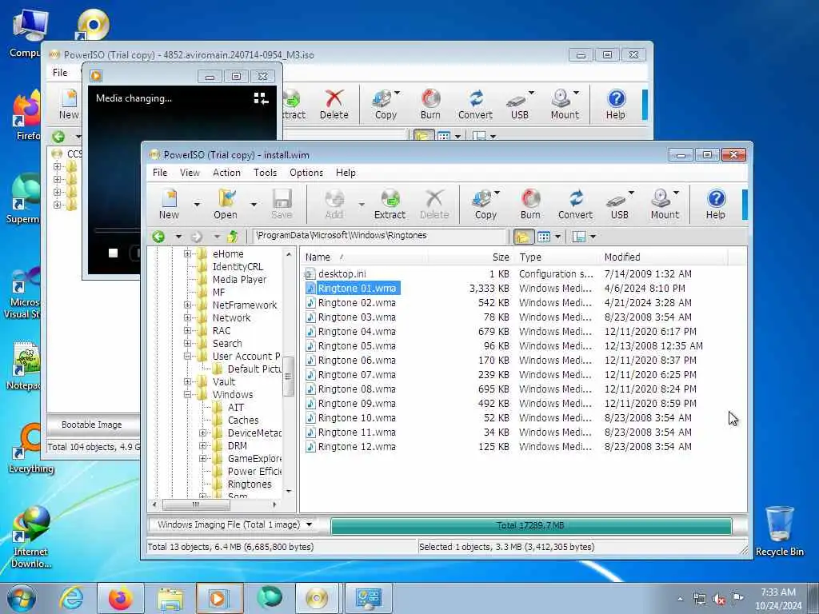Expand the DRM folder tree node
Image resolution: width=819 pixels, height=614 pixels.
pos(202,446)
